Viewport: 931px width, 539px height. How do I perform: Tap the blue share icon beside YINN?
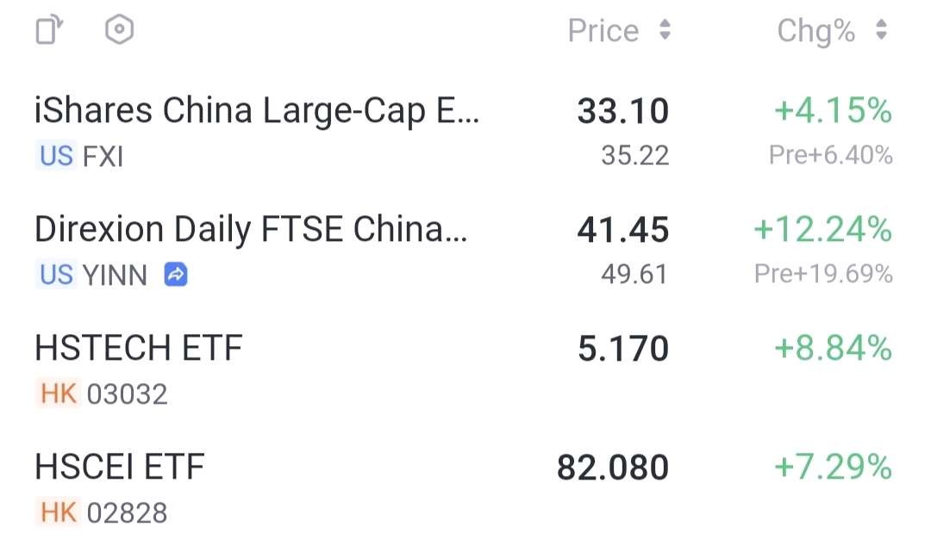(x=176, y=275)
